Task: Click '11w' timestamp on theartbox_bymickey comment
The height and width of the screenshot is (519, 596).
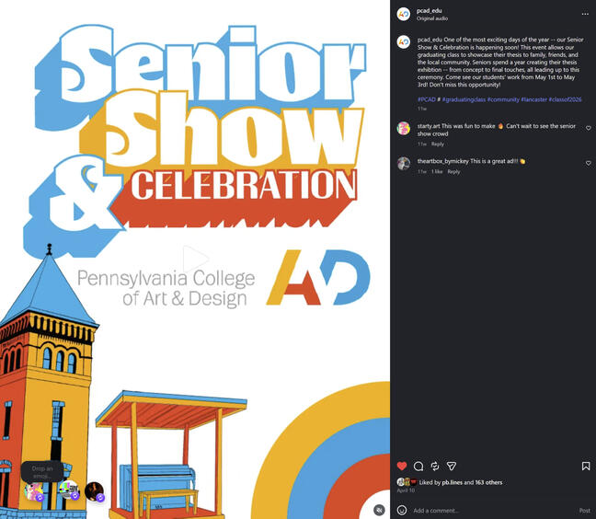Action: pos(422,172)
